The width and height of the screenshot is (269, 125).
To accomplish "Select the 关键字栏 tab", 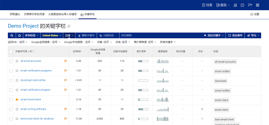I will pyautogui.click(x=87, y=14).
